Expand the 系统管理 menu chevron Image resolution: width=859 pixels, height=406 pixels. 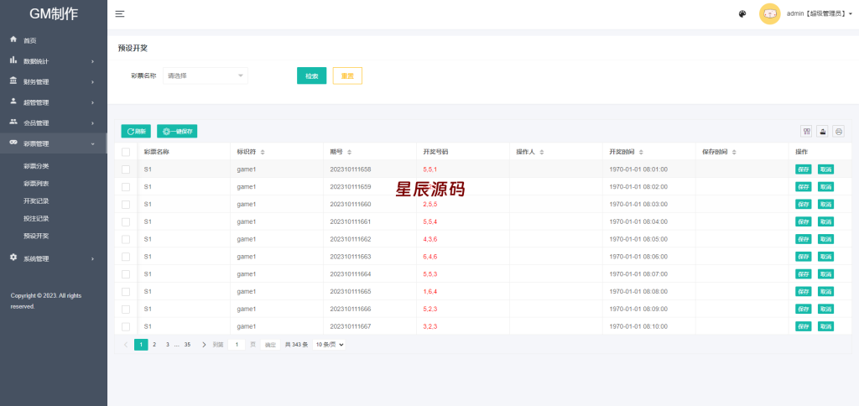[x=92, y=258]
